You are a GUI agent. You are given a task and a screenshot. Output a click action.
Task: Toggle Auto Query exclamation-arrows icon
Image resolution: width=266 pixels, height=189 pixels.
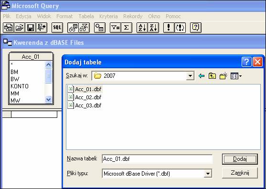[x=180, y=28]
